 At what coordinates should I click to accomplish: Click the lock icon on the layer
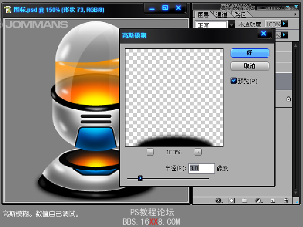coord(288,99)
